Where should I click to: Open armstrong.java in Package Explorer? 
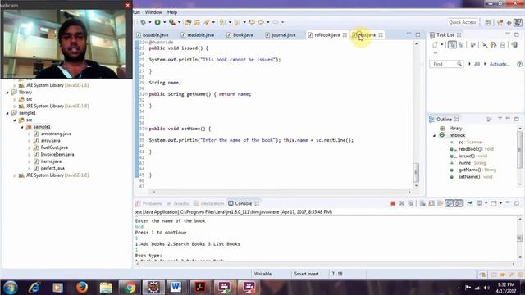point(56,134)
